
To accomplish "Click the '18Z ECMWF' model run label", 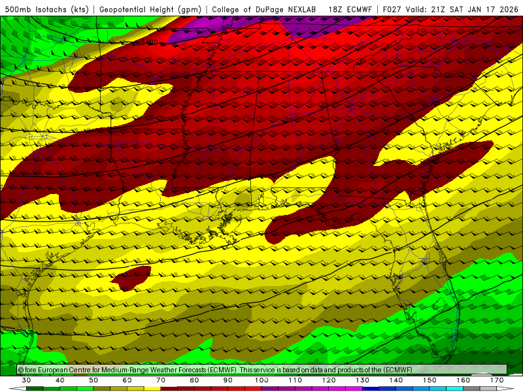I will (350, 9).
